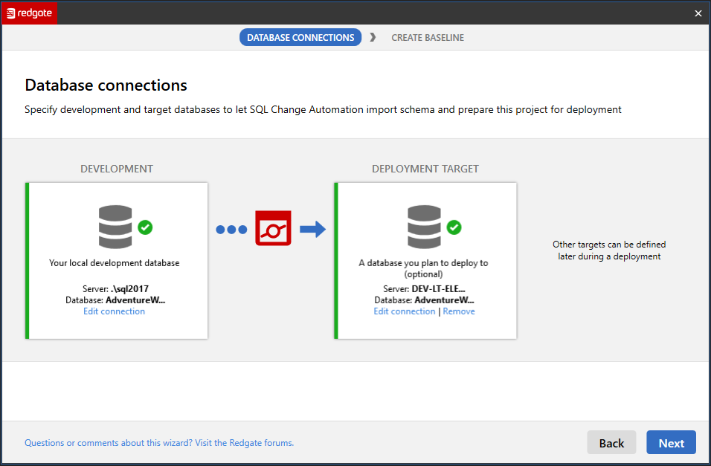Image resolution: width=711 pixels, height=466 pixels.
Task: Click the red SQL Change Automation icon
Action: pos(273,229)
